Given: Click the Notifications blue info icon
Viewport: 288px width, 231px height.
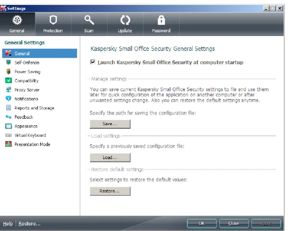Looking at the screenshot, I should pyautogui.click(x=8, y=98).
